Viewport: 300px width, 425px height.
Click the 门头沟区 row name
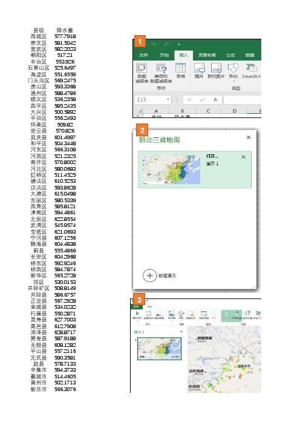39,81
